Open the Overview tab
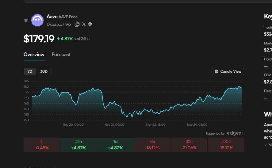The height and width of the screenshot is (168, 272). tap(34, 55)
